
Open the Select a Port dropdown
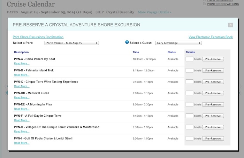coord(71,43)
